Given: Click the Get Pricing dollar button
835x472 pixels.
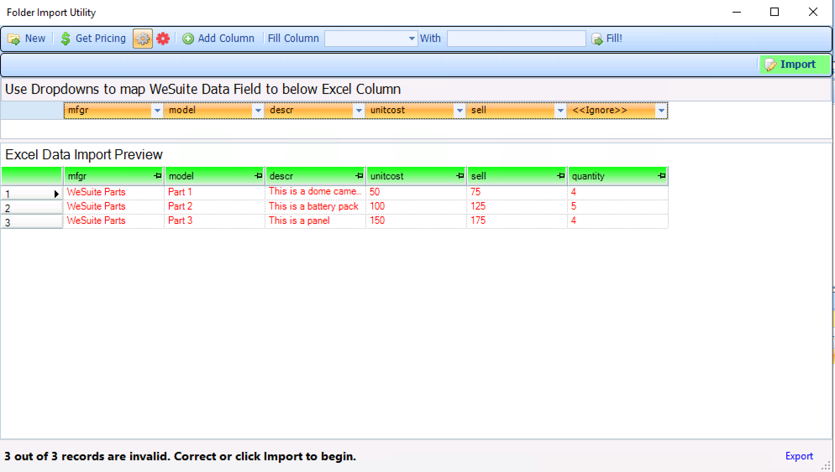Looking at the screenshot, I should pos(93,39).
